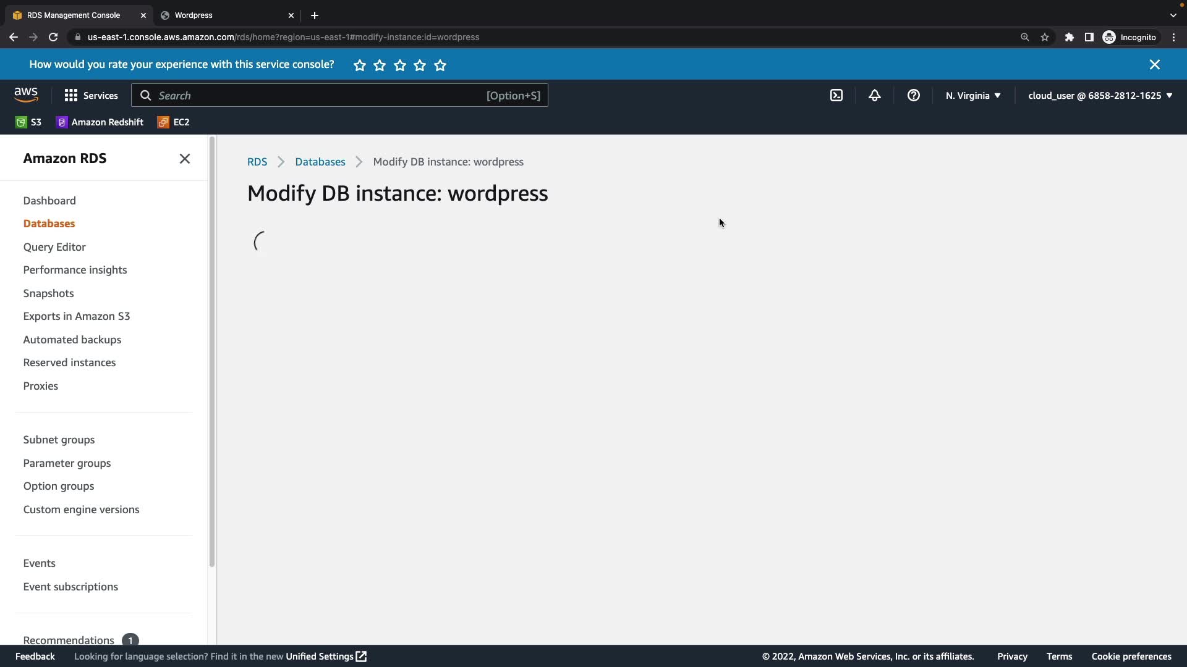Open AWS CloudShell icon in header
Viewport: 1187px width, 667px height.
836,96
